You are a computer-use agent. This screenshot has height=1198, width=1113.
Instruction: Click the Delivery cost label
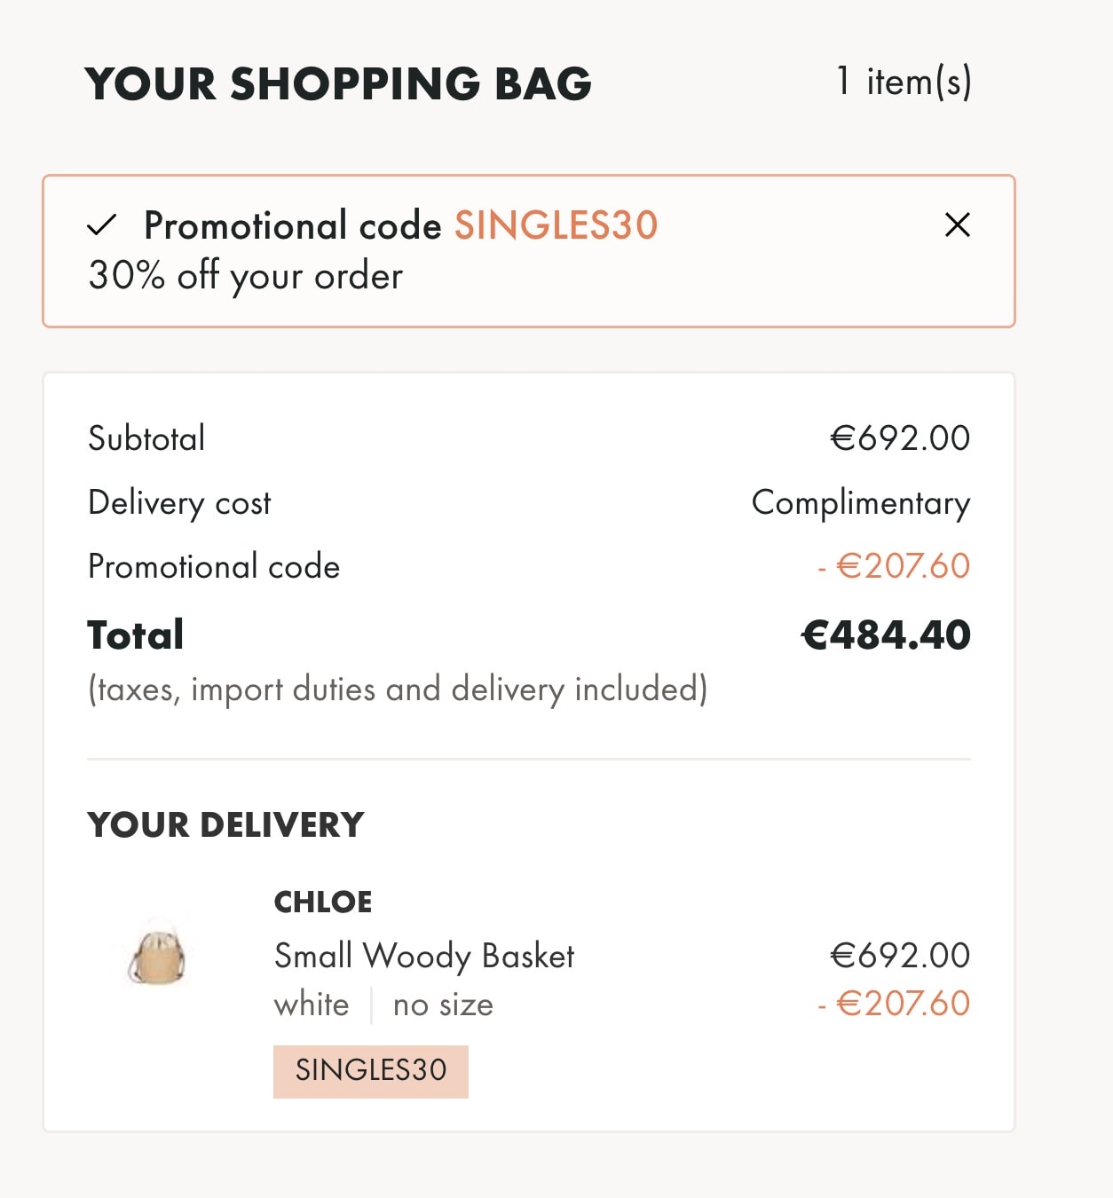[x=179, y=503]
